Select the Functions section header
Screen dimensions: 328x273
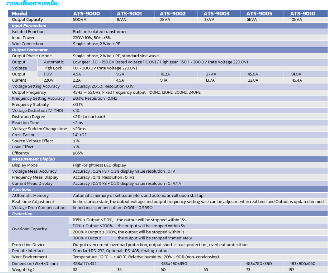tap(21, 189)
